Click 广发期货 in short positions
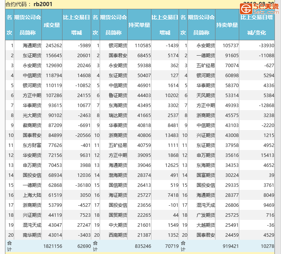 (205, 215)
